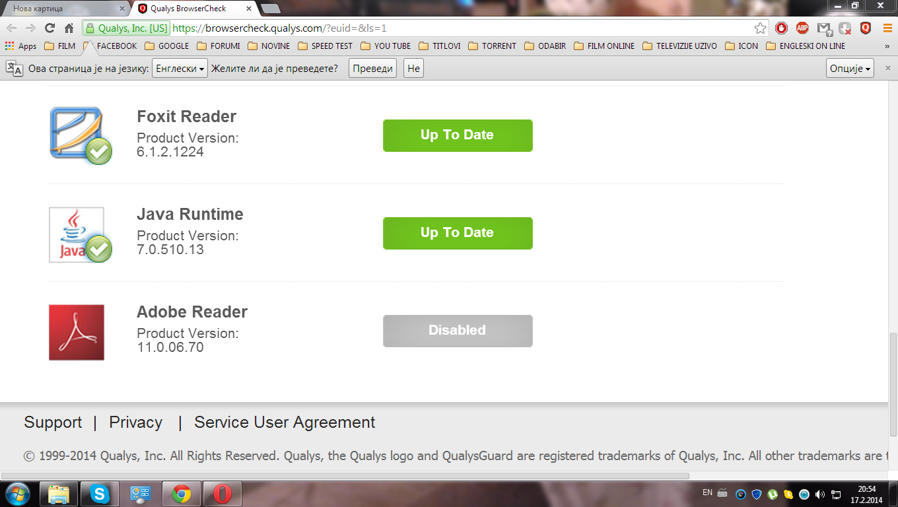Screen dimensions: 898x507
Task: Open the Adblock Plus extension
Action: click(x=802, y=28)
